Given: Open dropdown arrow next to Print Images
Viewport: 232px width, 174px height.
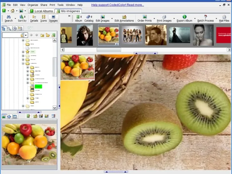Looking at the screenshot, I should point(174,19).
